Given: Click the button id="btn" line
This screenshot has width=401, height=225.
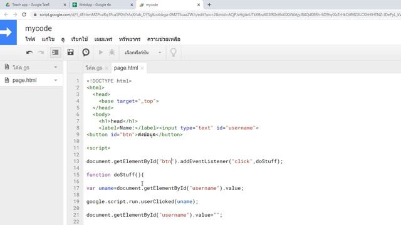Looking at the screenshot, I should pos(135,134).
